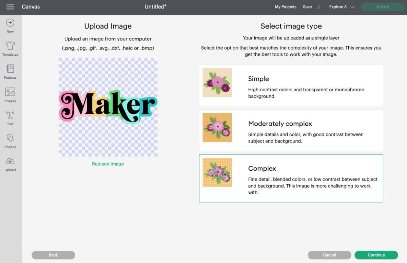407x263 pixels.
Task: Click the Make It button
Action: click(x=383, y=7)
